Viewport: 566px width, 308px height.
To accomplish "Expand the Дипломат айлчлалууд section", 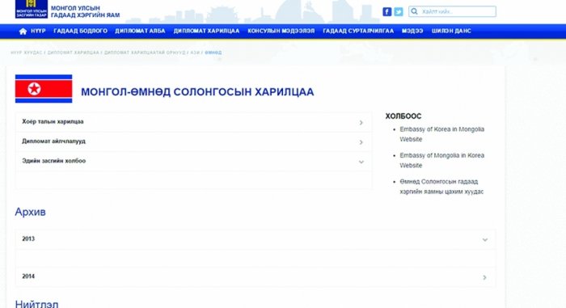I will [x=193, y=141].
